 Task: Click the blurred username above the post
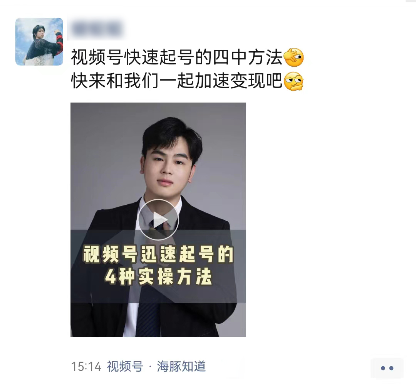(97, 29)
